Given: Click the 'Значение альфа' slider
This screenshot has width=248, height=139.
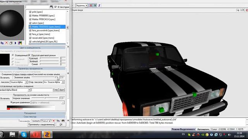Looking at the screenshot, I should (45, 77).
